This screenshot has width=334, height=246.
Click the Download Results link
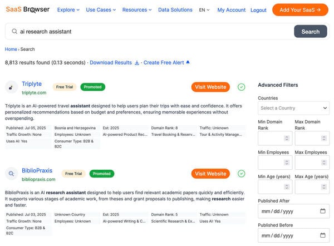(x=111, y=63)
